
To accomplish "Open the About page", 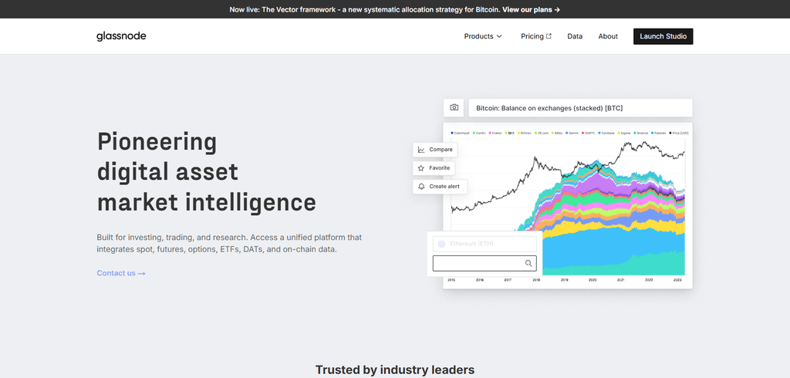I will 608,36.
